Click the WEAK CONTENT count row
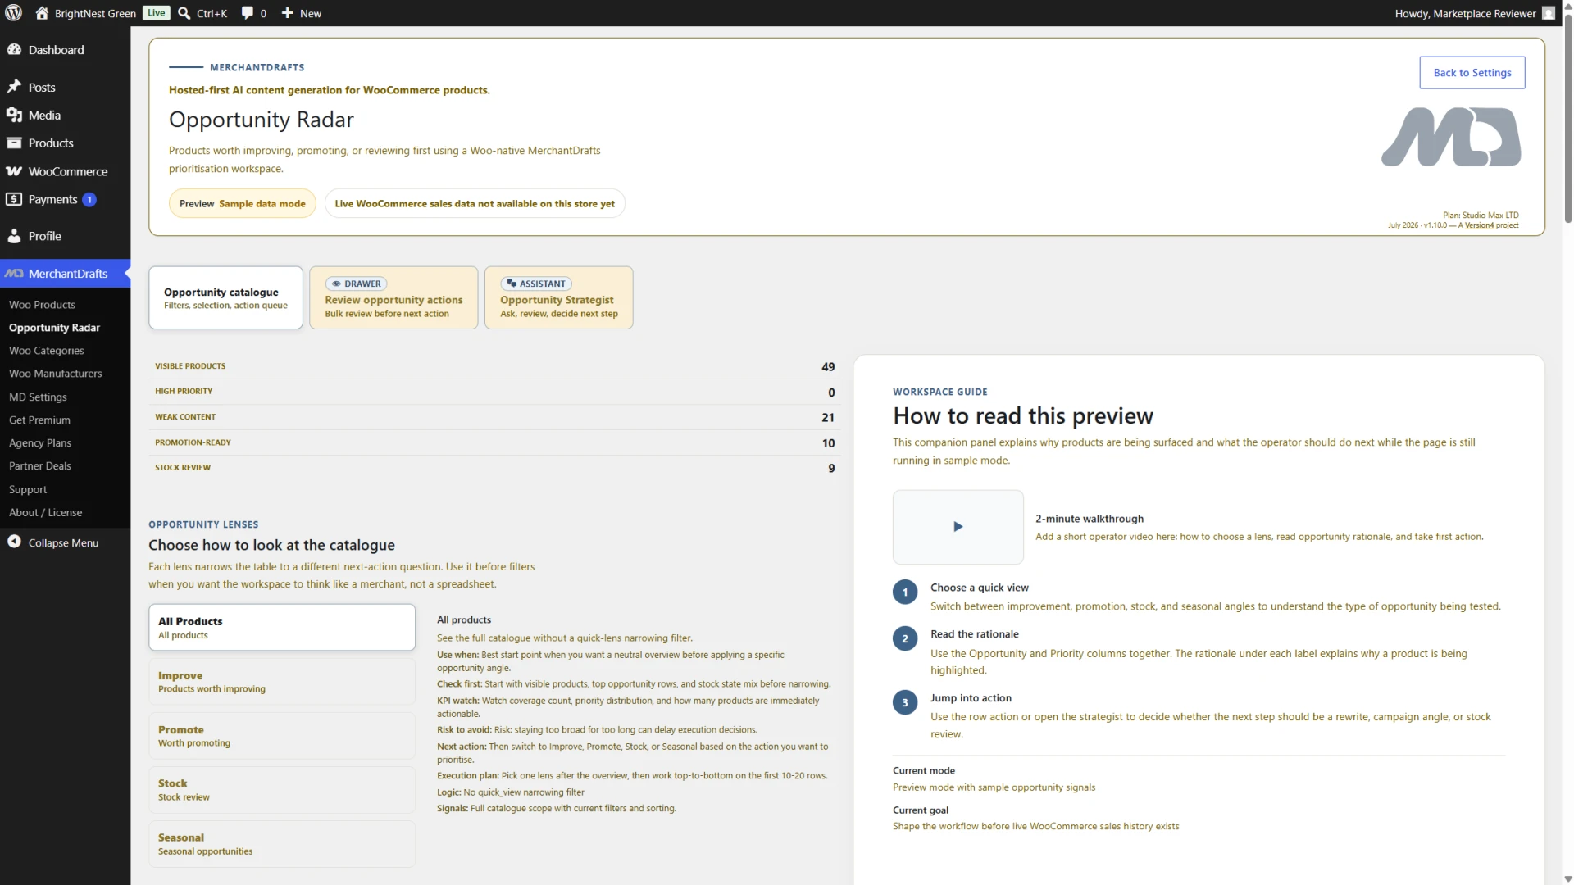This screenshot has height=885, width=1574. [494, 417]
